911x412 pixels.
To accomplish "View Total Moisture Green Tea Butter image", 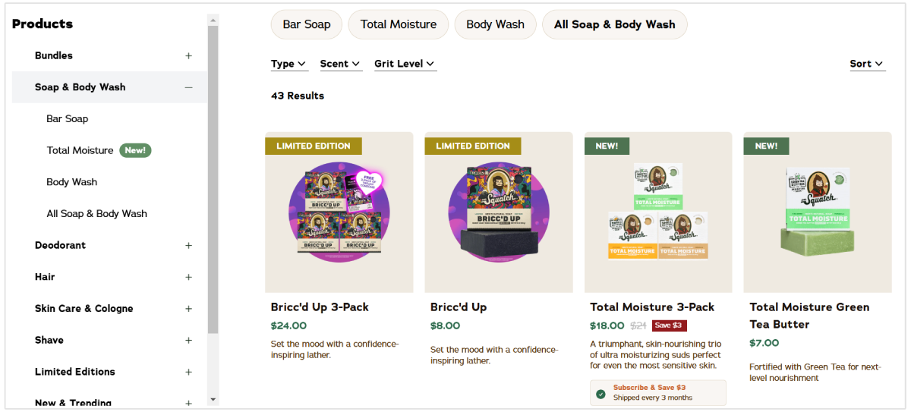I will pyautogui.click(x=817, y=212).
